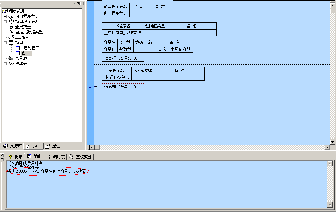Toggle the 静态 cell for 变量1
Screen dimensions: 336x212
[x=139, y=49]
